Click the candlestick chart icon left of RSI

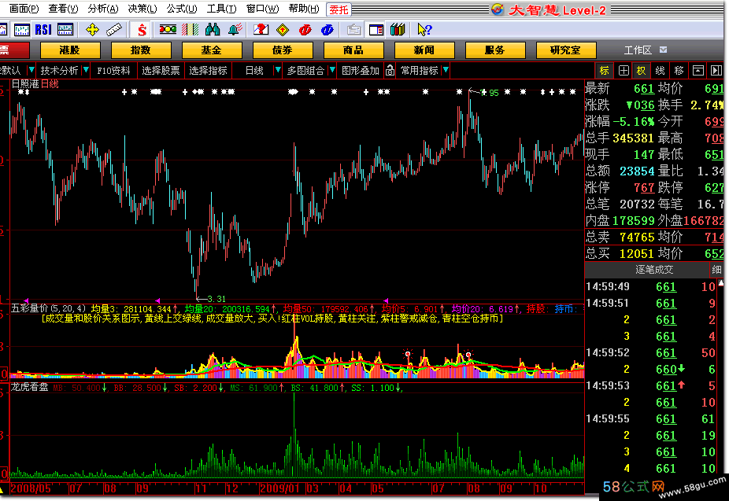[x=22, y=30]
